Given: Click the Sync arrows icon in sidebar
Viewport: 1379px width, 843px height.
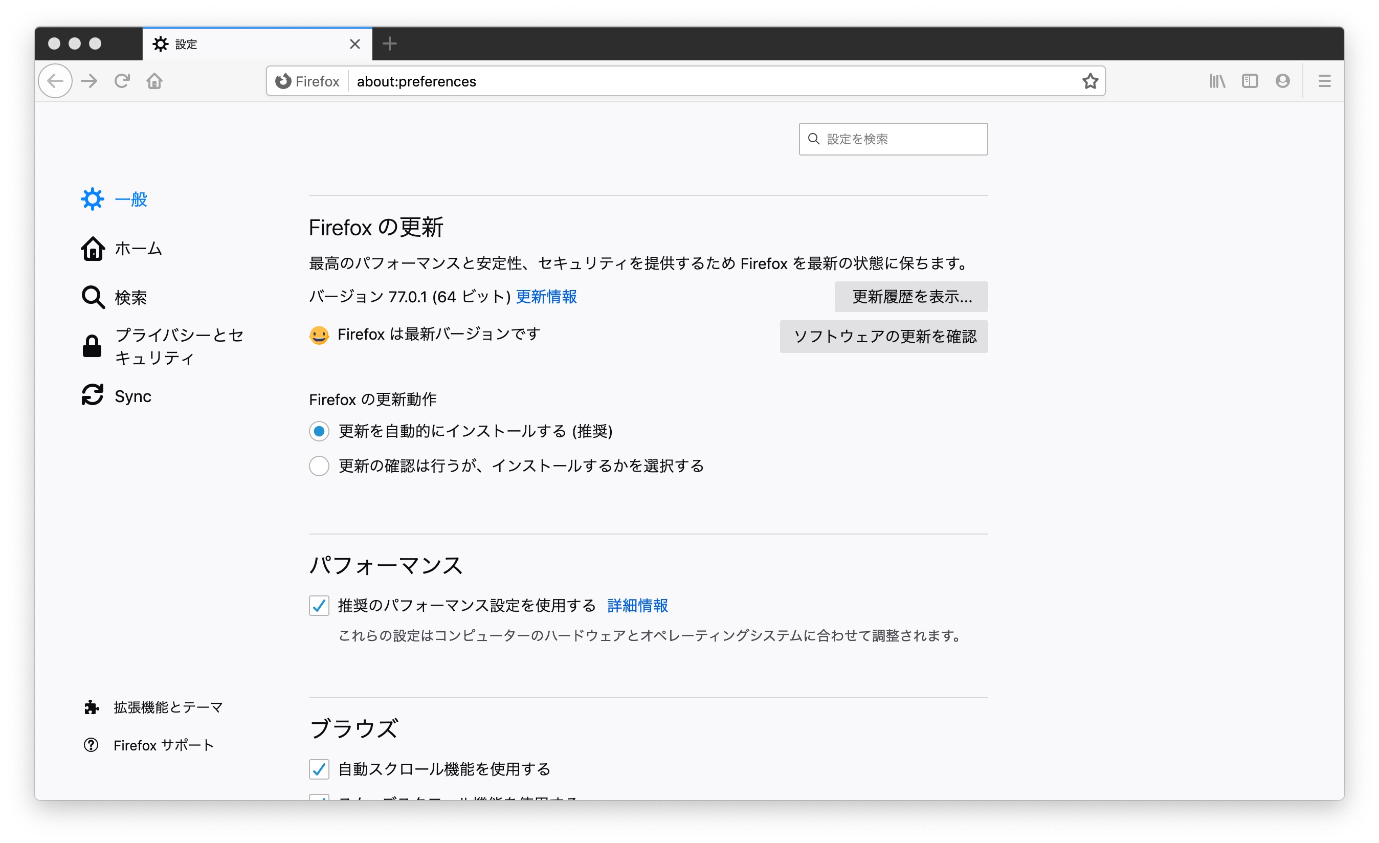Looking at the screenshot, I should pos(93,394).
